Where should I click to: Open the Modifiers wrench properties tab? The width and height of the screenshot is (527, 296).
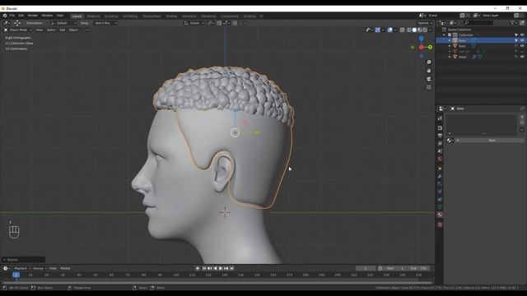[x=440, y=176]
